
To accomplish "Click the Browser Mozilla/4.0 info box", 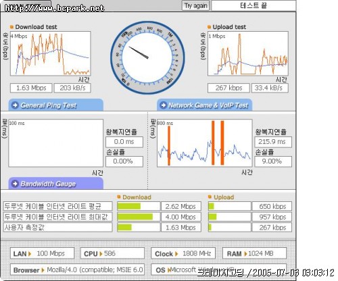I will tap(77, 270).
